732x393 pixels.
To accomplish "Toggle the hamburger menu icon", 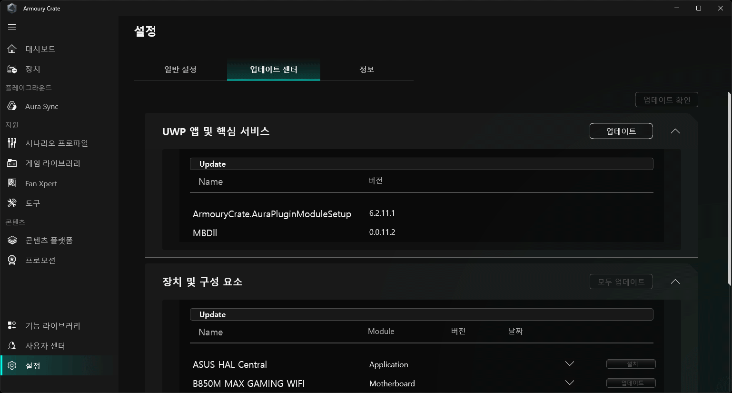I will tap(12, 27).
